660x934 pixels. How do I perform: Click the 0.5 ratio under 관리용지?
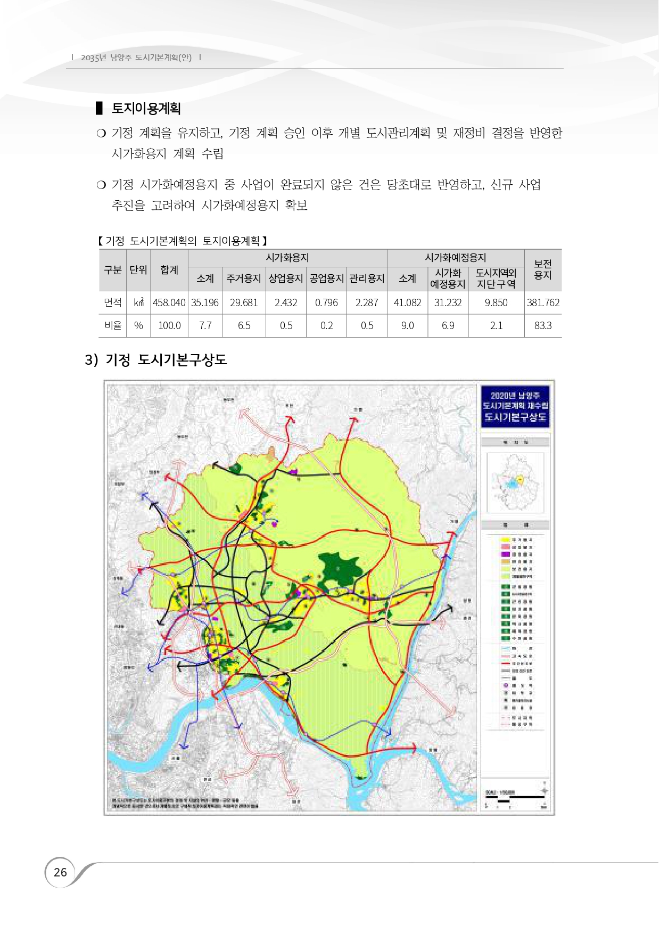click(367, 325)
